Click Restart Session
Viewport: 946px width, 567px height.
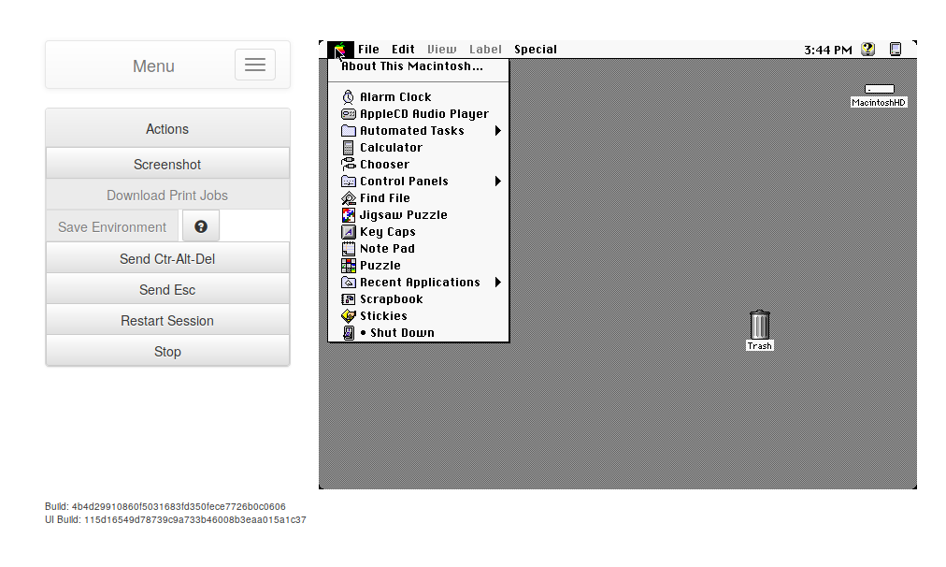pos(167,321)
